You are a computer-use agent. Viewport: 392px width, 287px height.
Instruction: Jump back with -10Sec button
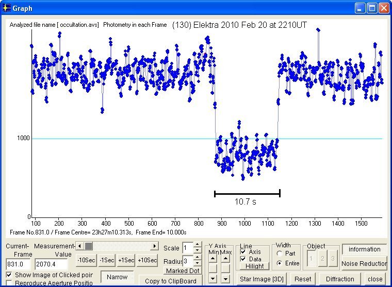86,260
